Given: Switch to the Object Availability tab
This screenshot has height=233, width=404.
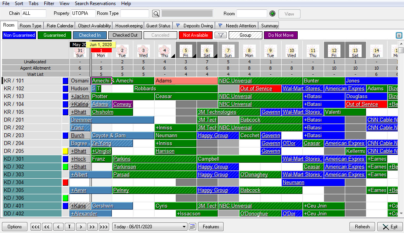Looking at the screenshot, I should click(94, 26).
